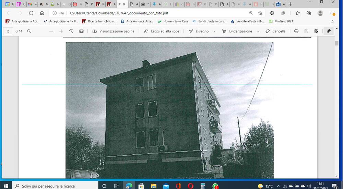The height and width of the screenshot is (189, 343).
Task: Click the building photo in PDF
Action: point(169,110)
